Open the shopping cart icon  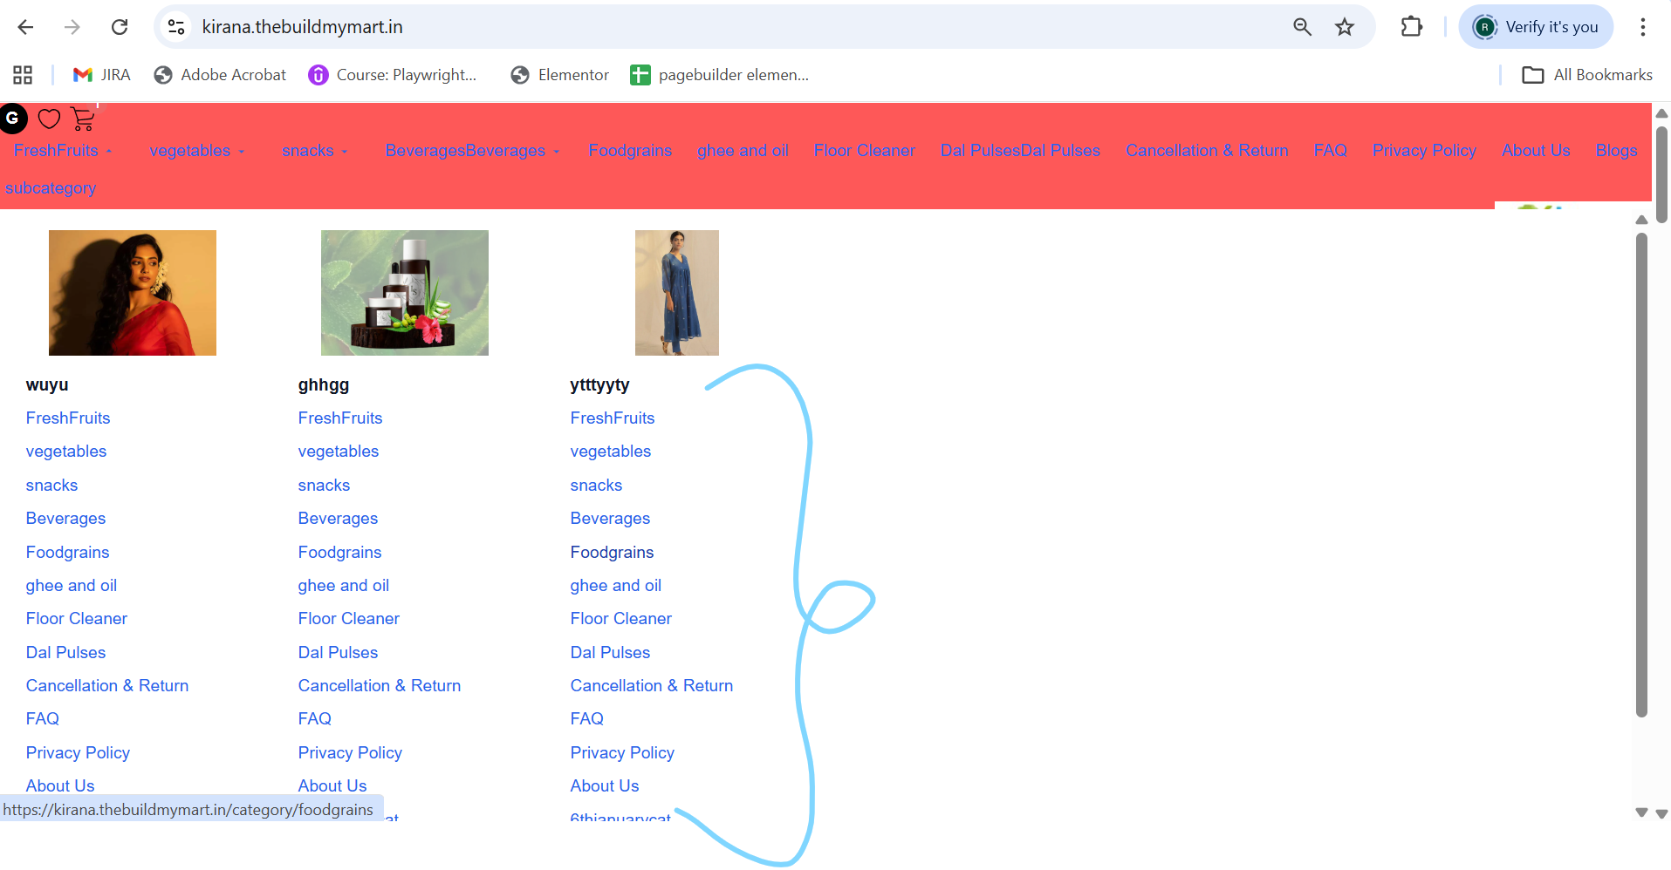83,119
